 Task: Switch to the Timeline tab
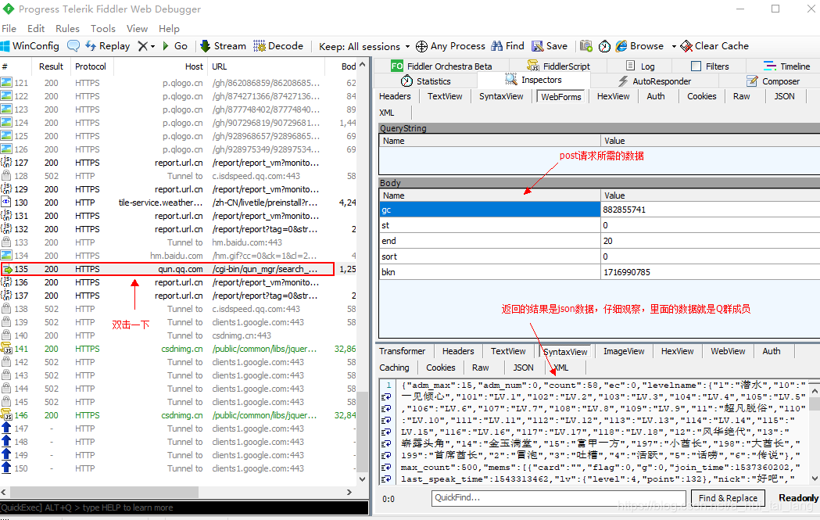(x=786, y=66)
